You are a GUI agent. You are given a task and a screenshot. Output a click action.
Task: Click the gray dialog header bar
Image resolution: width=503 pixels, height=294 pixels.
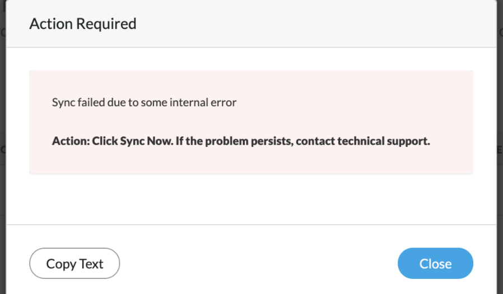[314, 24]
